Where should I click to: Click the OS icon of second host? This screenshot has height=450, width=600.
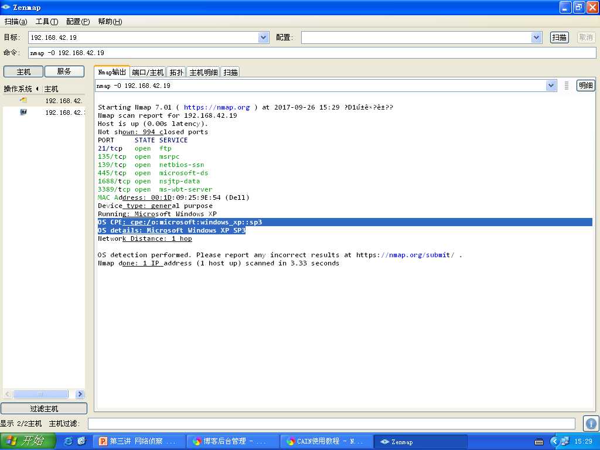click(x=23, y=112)
